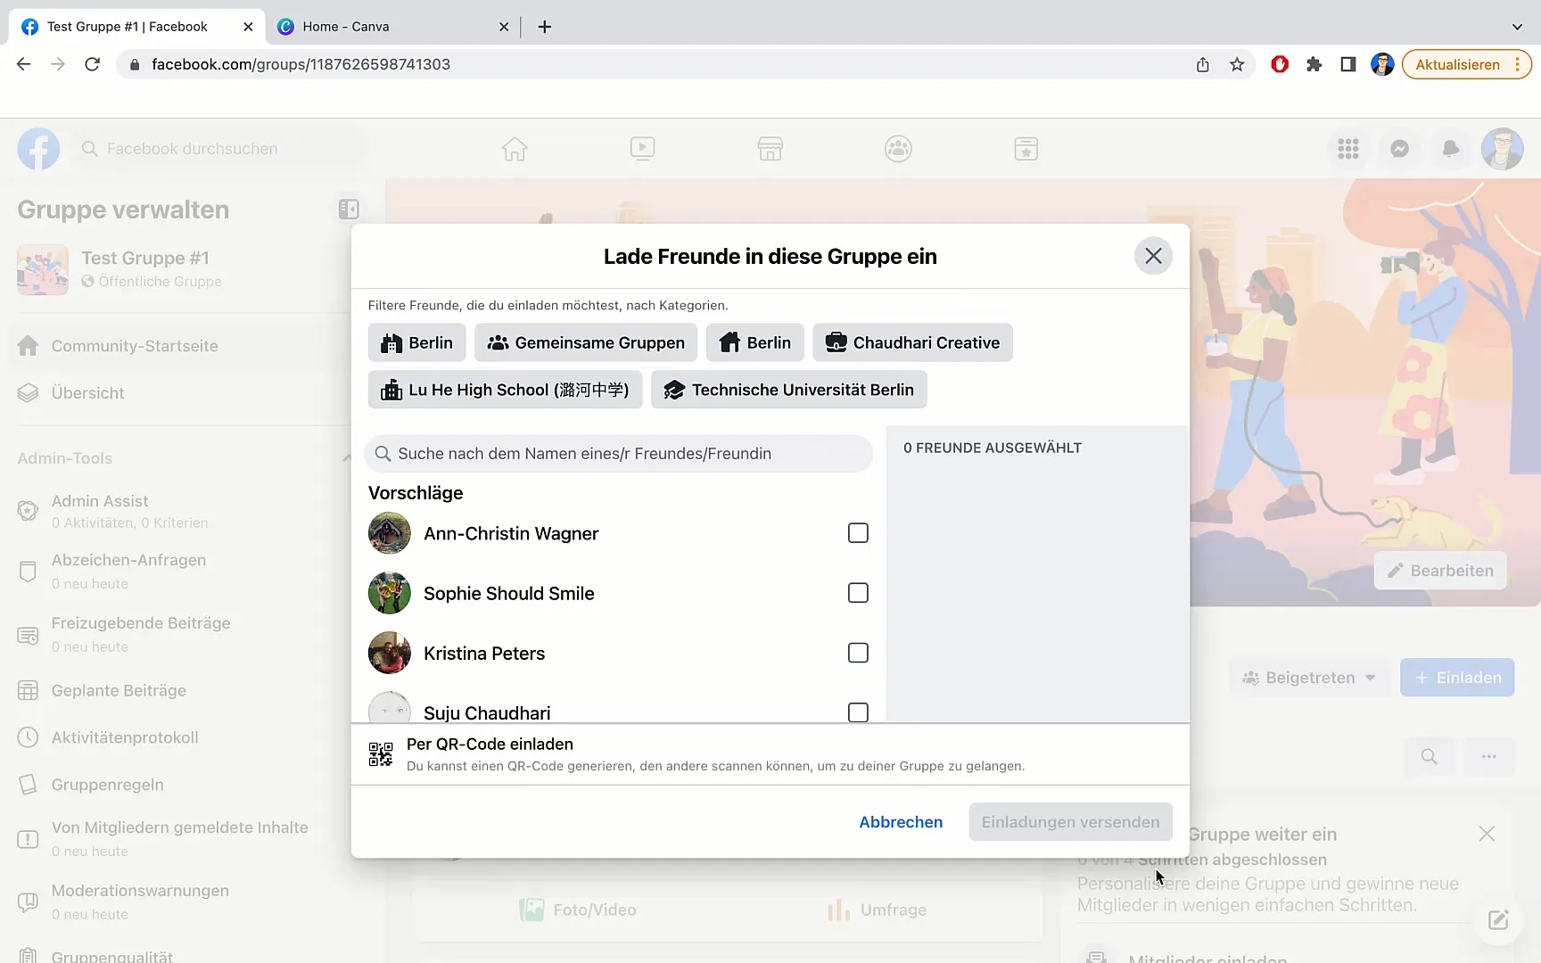Click the Berlin filter with house icon
Viewport: 1541px width, 963px height.
(x=755, y=342)
